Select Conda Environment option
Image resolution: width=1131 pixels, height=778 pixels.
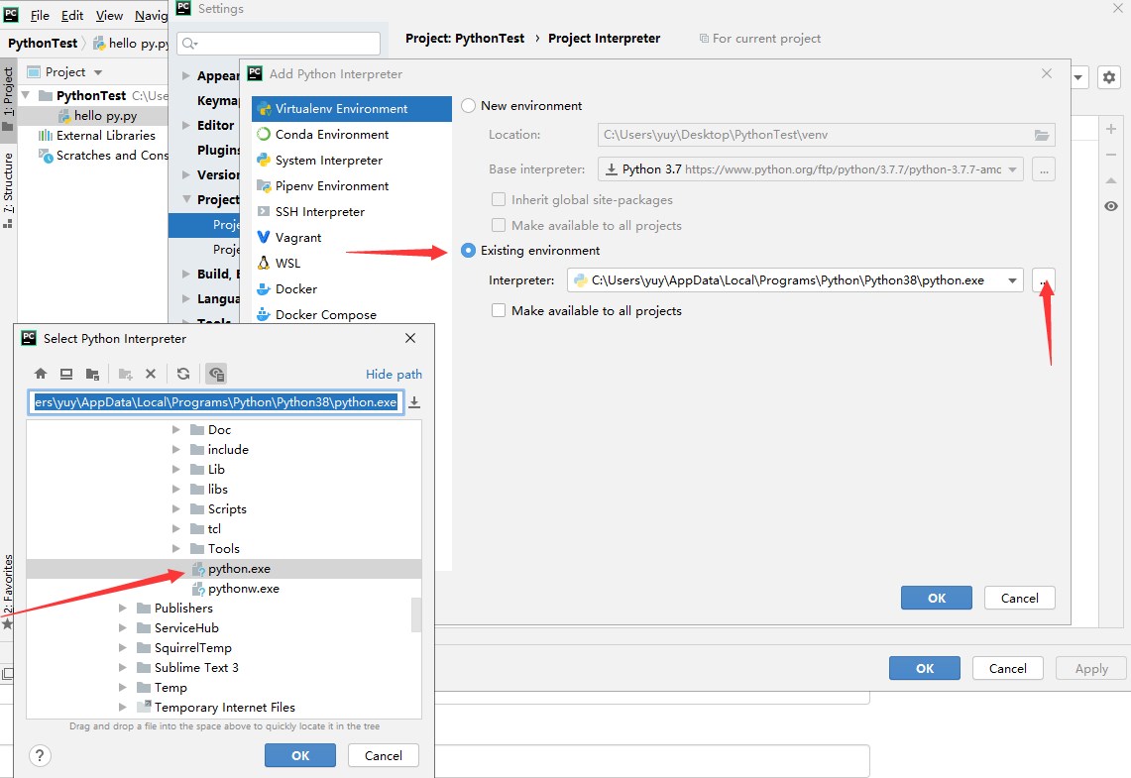pos(352,134)
